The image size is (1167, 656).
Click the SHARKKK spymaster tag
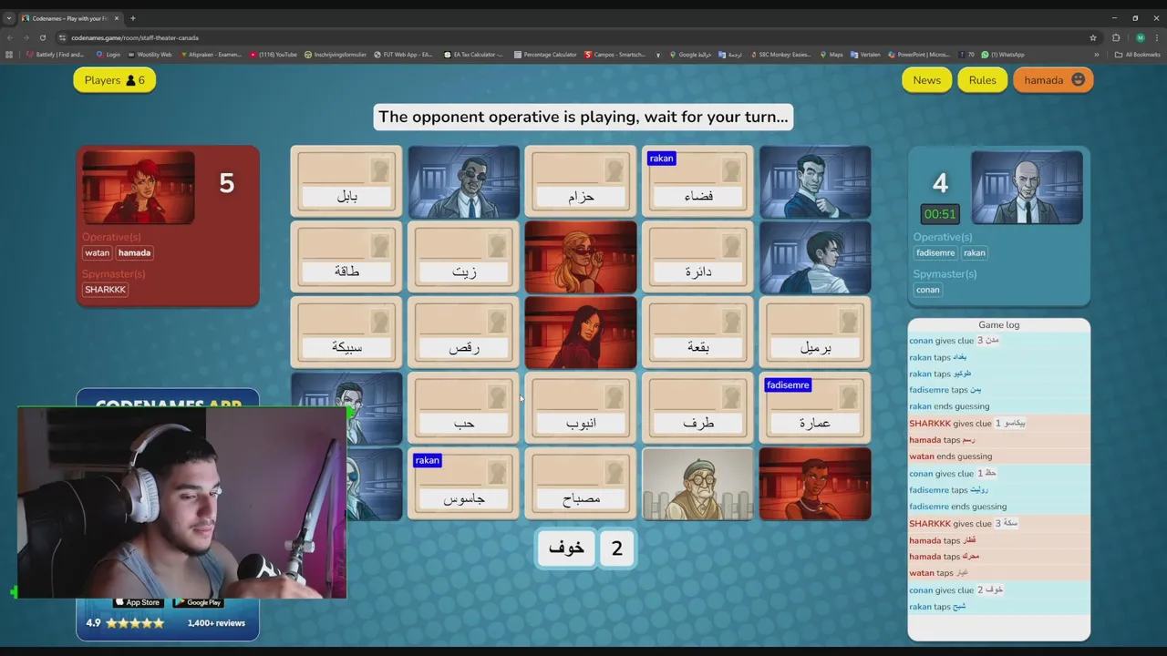coord(105,290)
